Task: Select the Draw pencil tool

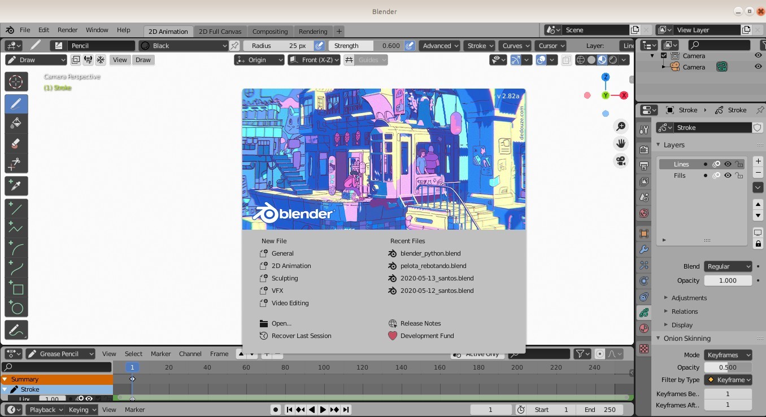Action: 16,104
